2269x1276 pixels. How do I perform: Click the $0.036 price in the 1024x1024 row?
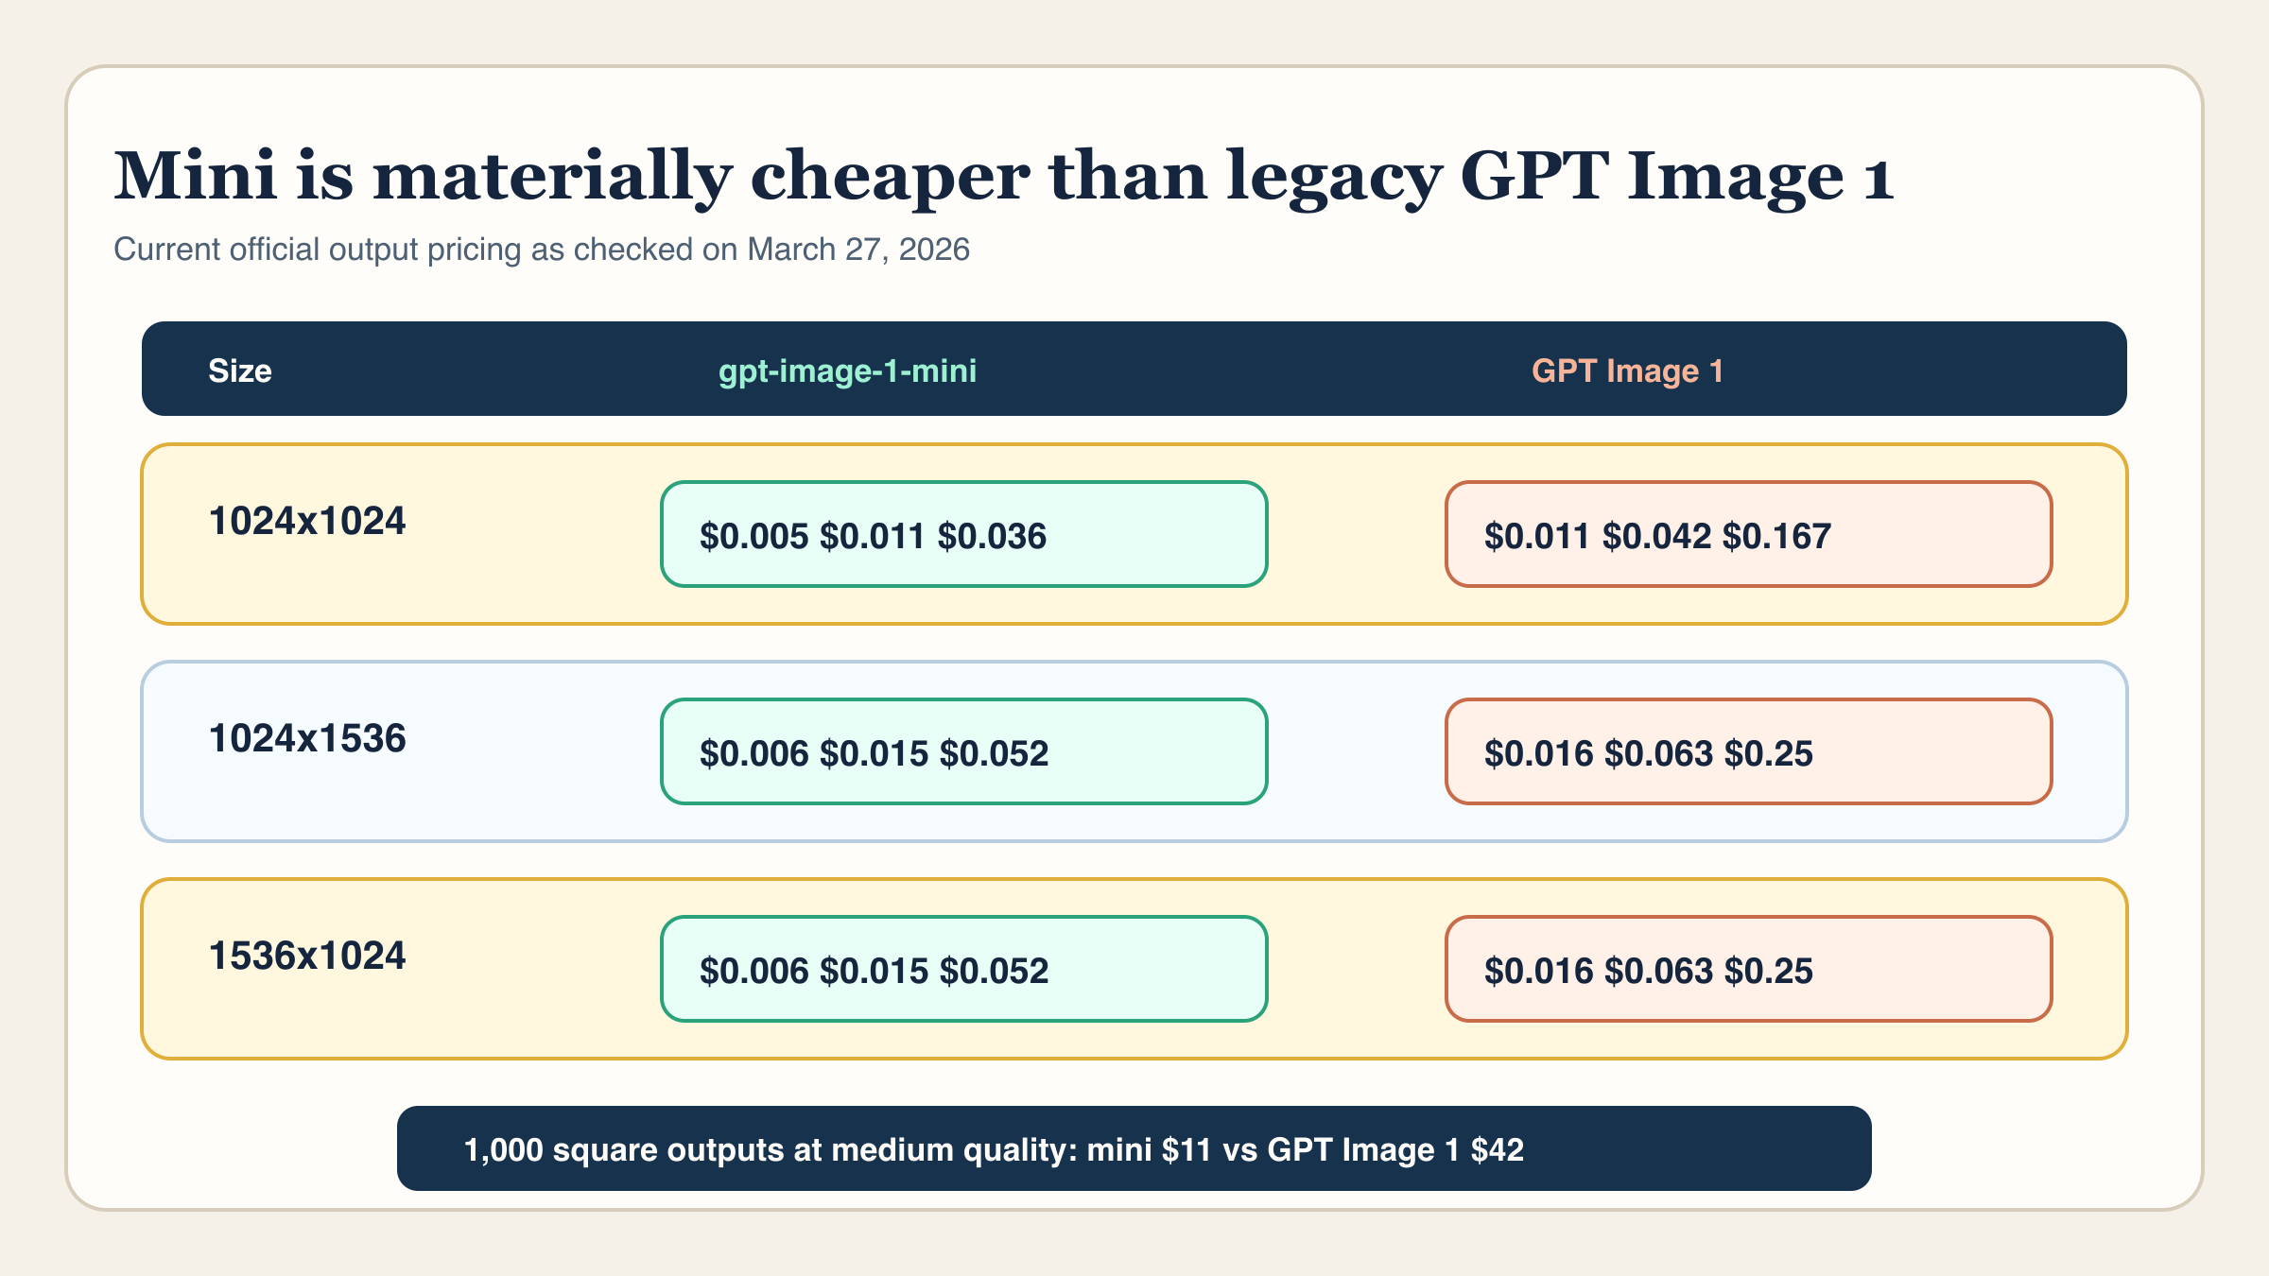(992, 537)
